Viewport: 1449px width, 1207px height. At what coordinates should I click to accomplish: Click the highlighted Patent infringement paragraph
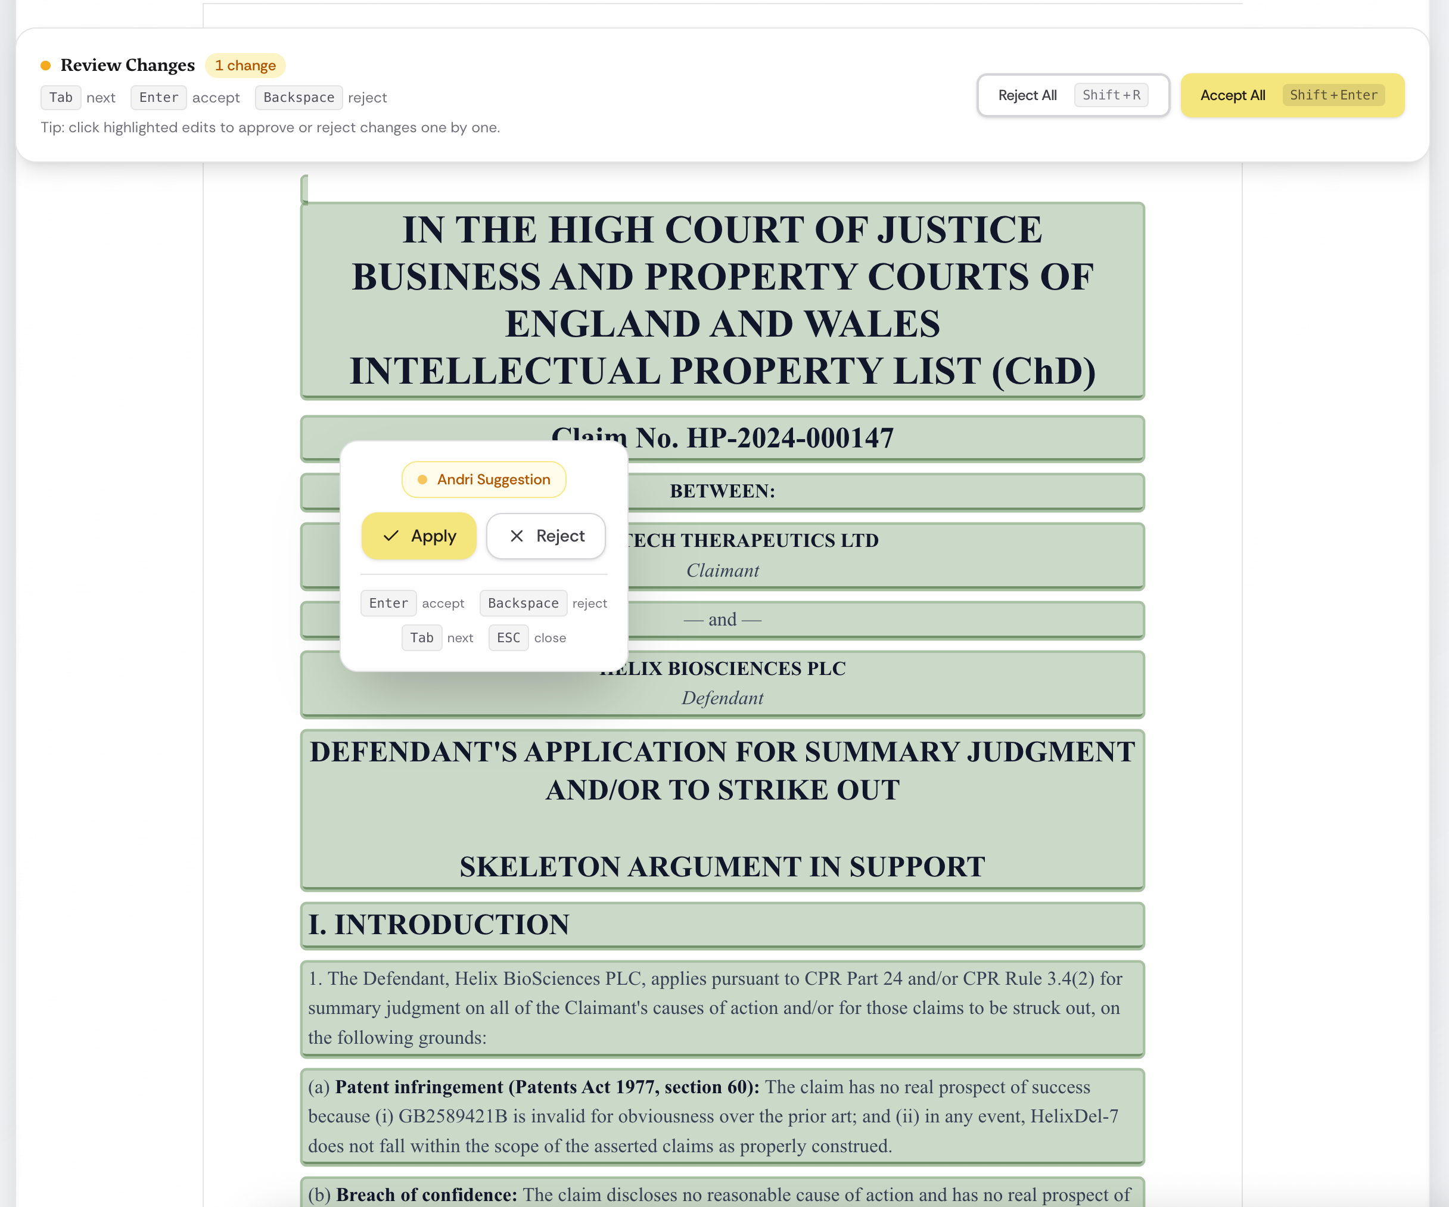722,1116
